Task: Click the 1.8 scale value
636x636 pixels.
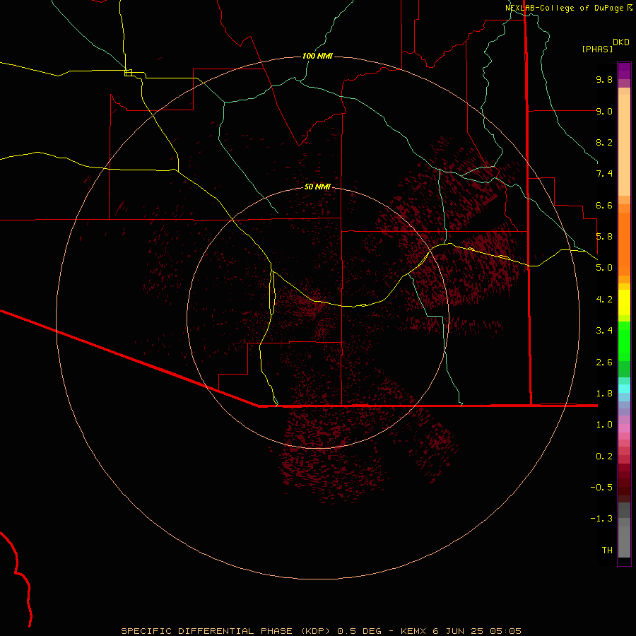Action: [604, 394]
